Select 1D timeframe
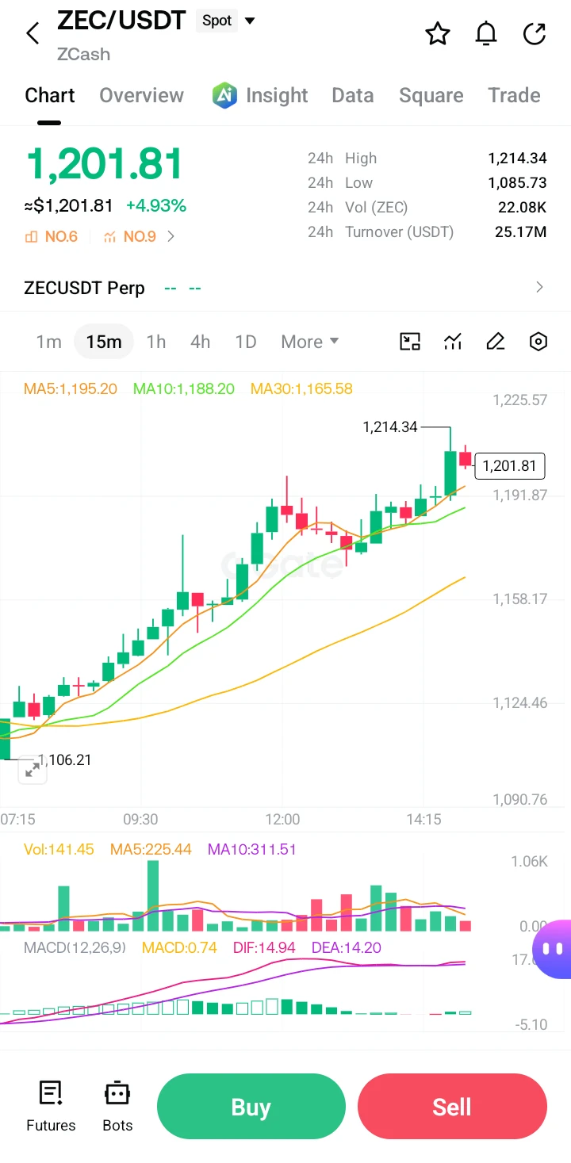571x1163 pixels. point(246,342)
